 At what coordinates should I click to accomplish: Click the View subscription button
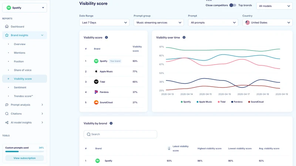coord(24,158)
